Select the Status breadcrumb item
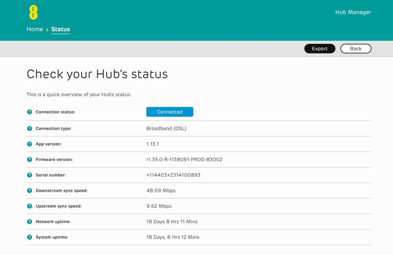The image size is (393, 255). pos(61,29)
